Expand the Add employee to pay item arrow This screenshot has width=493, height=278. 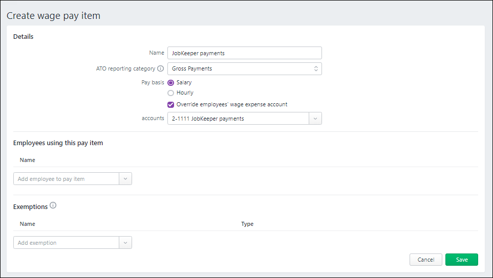125,179
